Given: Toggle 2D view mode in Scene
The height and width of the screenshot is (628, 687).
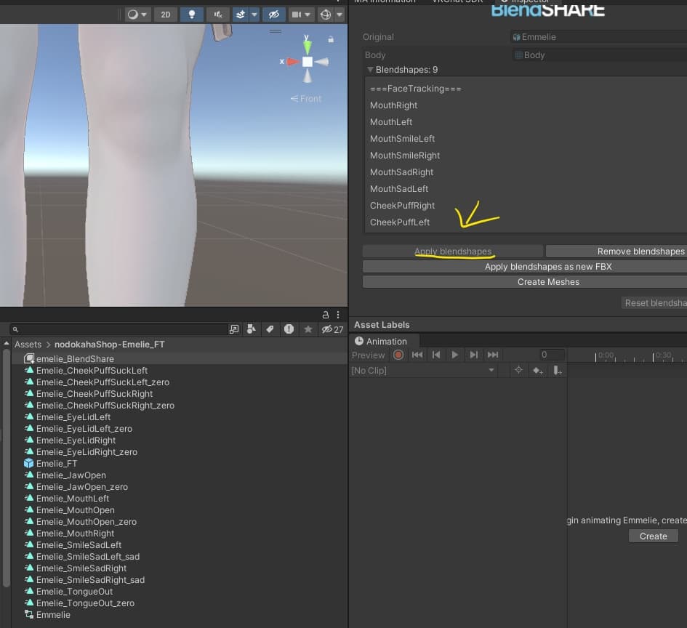Looking at the screenshot, I should tap(165, 15).
